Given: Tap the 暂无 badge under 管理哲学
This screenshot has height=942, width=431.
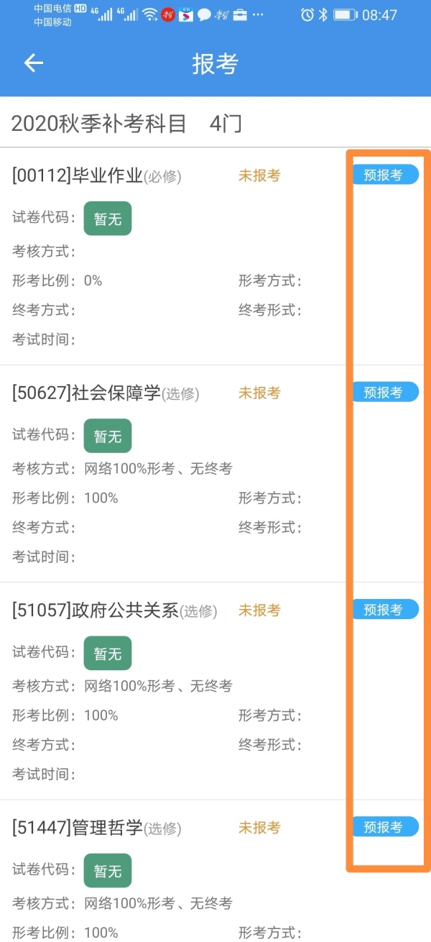Looking at the screenshot, I should 108,870.
